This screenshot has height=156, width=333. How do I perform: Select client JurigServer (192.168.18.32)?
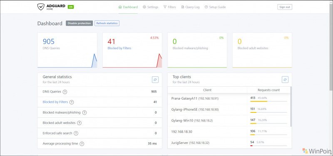[x=190, y=143]
